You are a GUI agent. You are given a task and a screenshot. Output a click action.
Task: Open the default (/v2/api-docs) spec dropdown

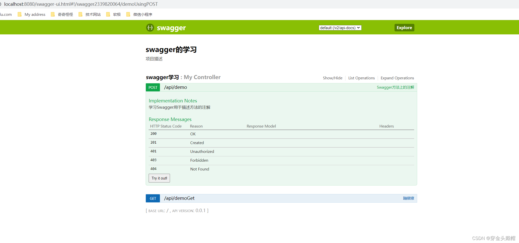tap(340, 28)
